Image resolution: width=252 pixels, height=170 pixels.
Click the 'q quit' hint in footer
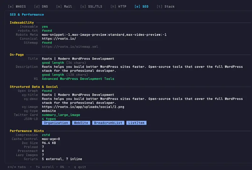(80, 167)
